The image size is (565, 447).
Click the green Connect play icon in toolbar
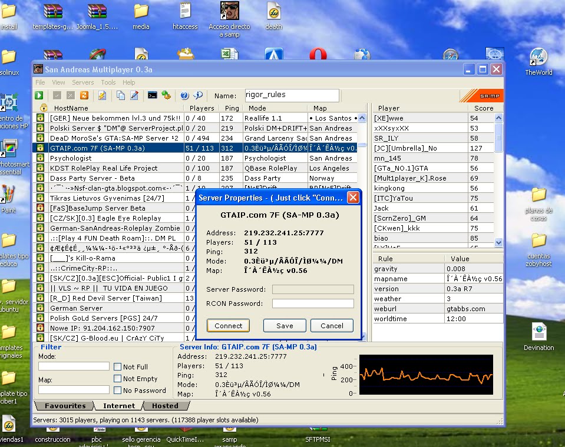39,95
